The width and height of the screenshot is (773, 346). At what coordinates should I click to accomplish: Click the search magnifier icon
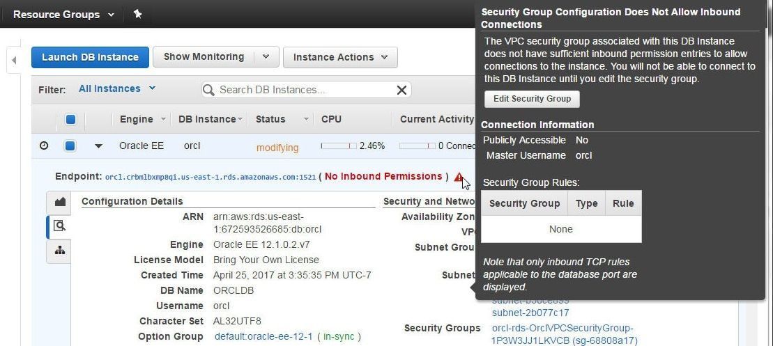click(x=208, y=90)
